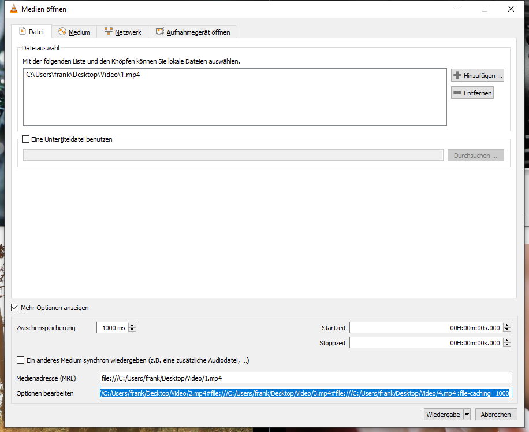Select 1.mp4 entry in file list
The width and height of the screenshot is (529, 432).
[83, 75]
